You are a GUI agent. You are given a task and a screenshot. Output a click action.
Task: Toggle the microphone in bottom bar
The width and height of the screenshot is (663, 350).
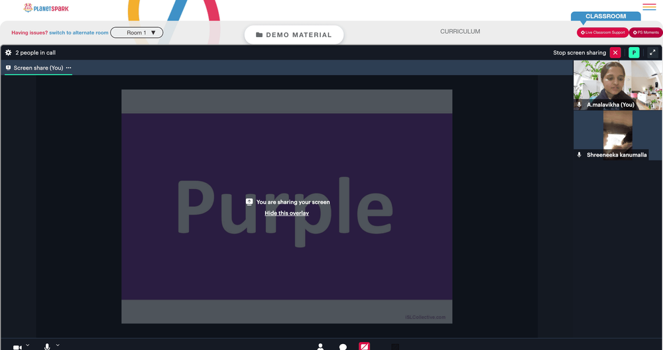coord(47,347)
